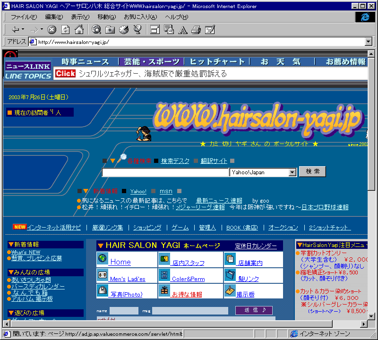The width and height of the screenshot is (378, 340).
Task: Open the What's NEW link
Action: pos(26,252)
